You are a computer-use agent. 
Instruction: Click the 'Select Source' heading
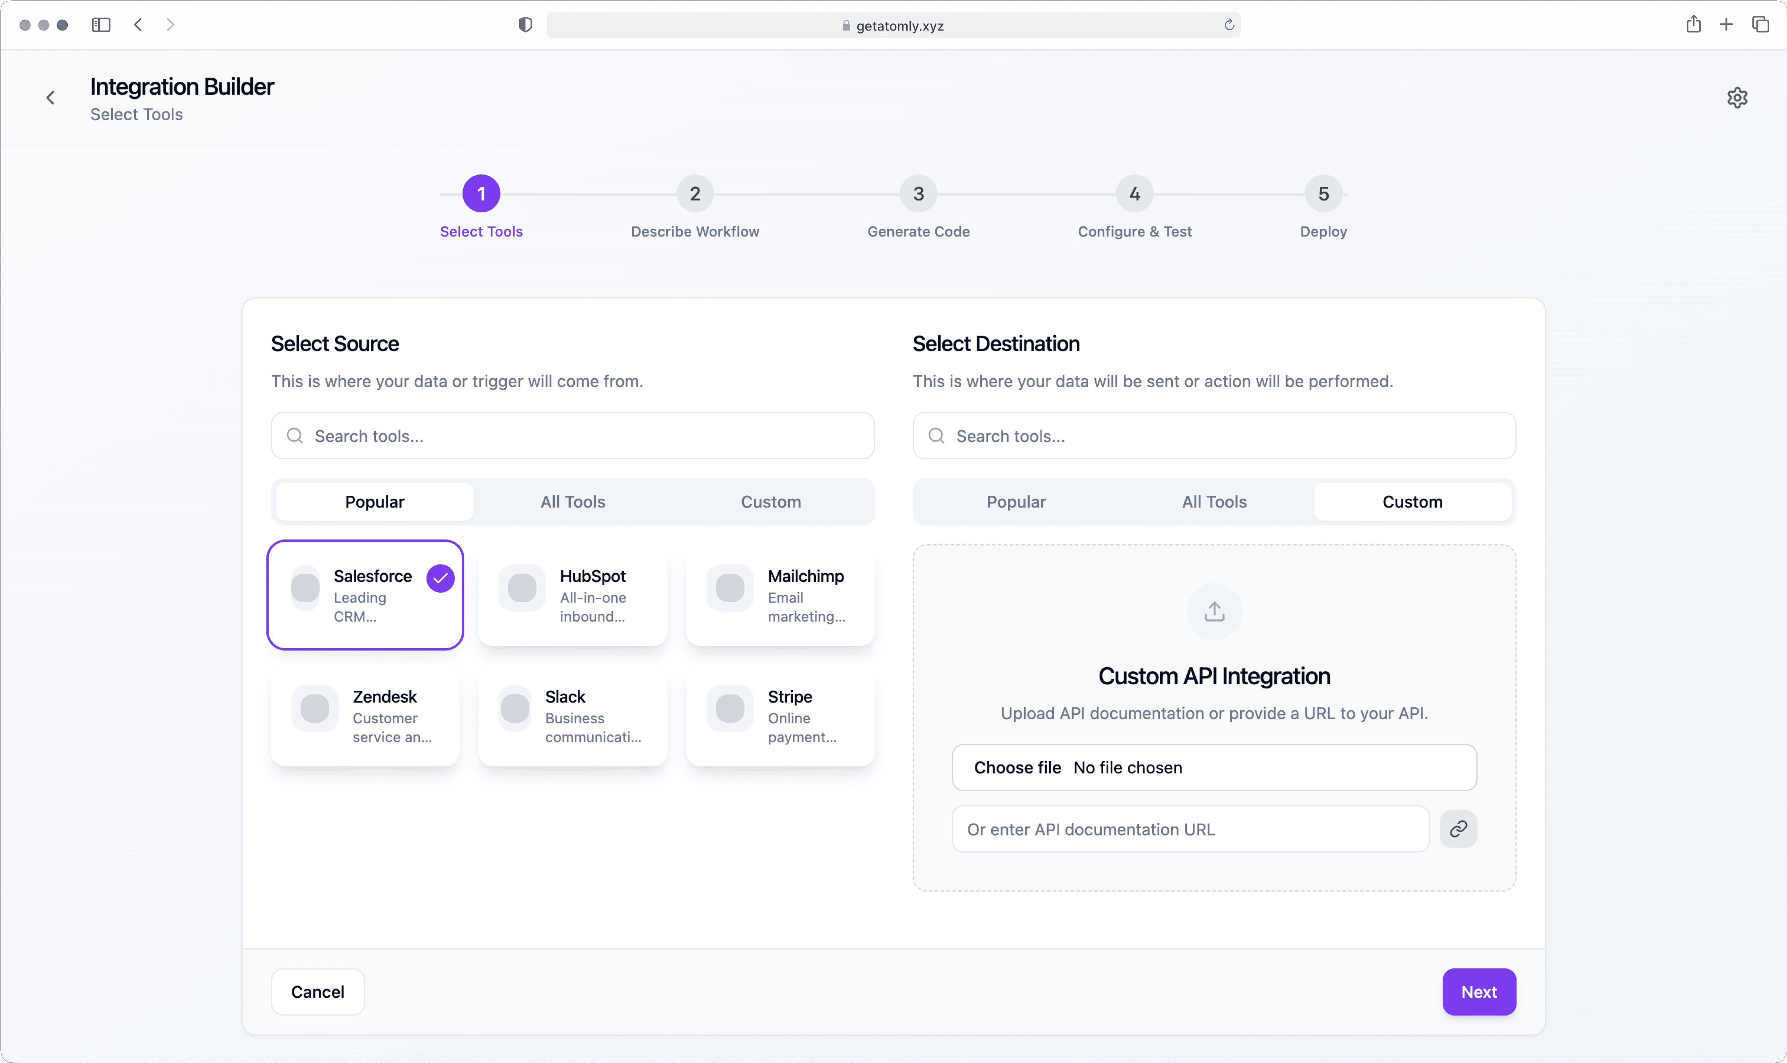pyautogui.click(x=334, y=344)
